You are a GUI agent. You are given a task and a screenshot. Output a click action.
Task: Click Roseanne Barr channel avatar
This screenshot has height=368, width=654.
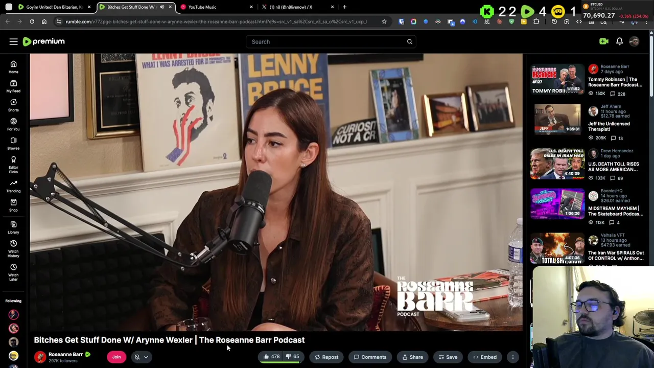pyautogui.click(x=40, y=357)
